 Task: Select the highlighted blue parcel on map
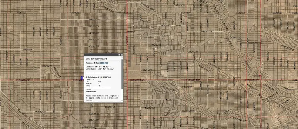[82, 78]
